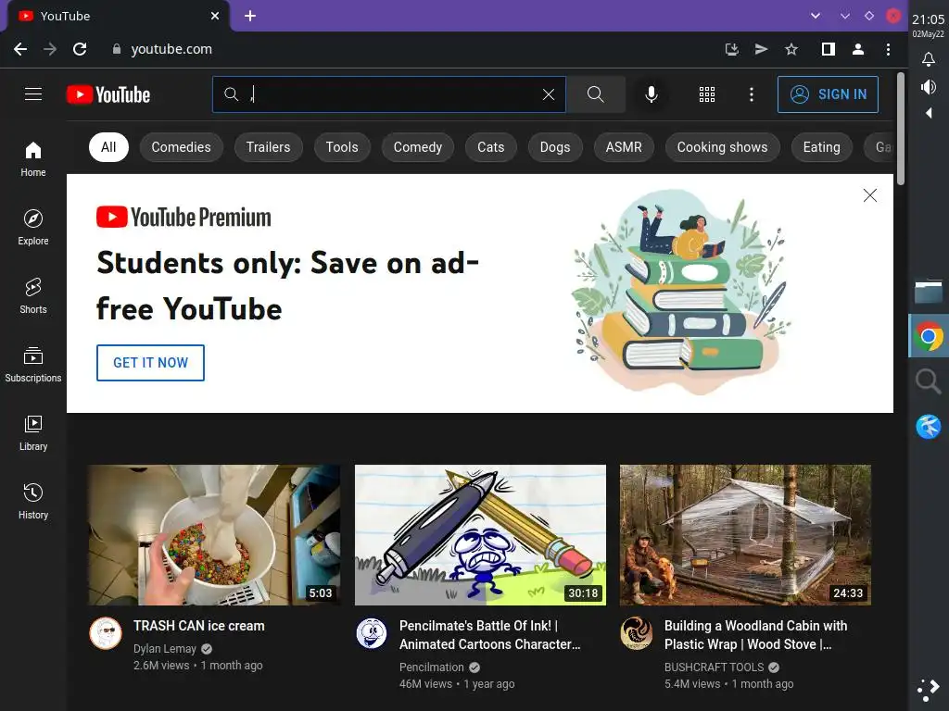The width and height of the screenshot is (949, 711).
Task: Open Shorts in sidebar
Action: pyautogui.click(x=33, y=295)
